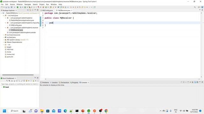Click the filter icon in Boot Dashboard toolbar

(x=31, y=81)
